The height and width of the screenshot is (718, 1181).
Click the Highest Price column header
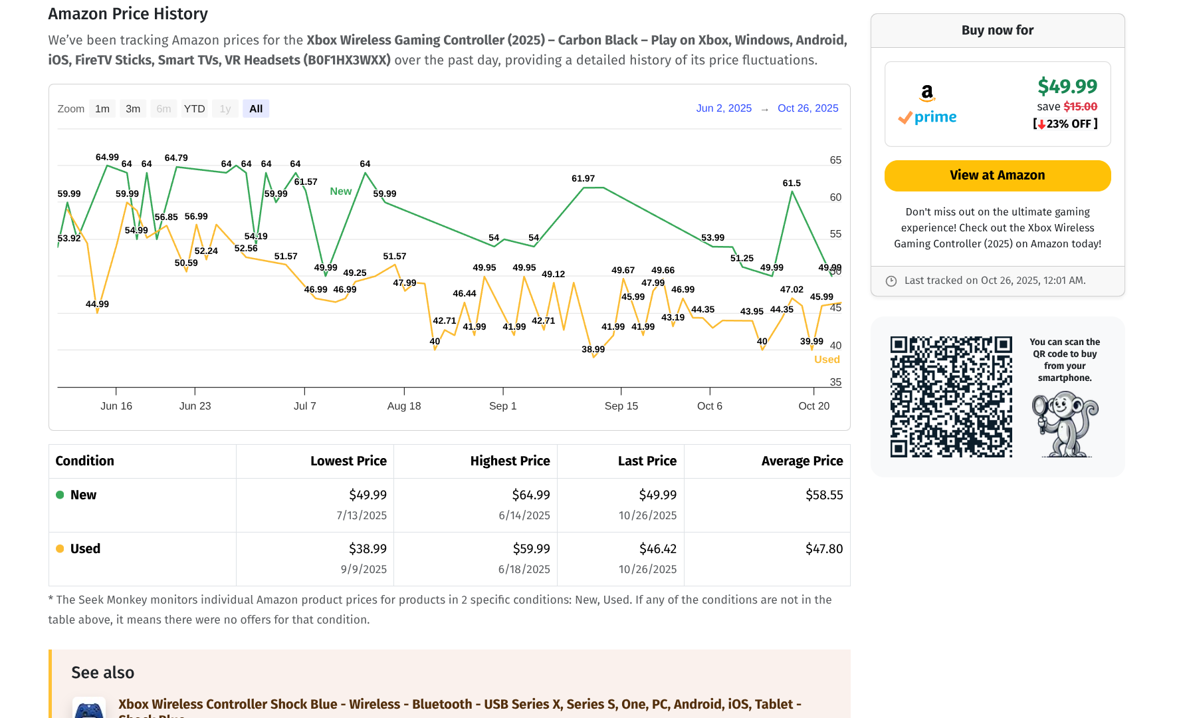pos(510,461)
